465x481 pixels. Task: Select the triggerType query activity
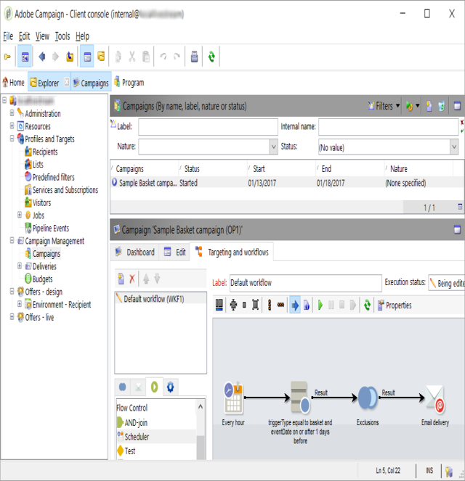pos(300,398)
